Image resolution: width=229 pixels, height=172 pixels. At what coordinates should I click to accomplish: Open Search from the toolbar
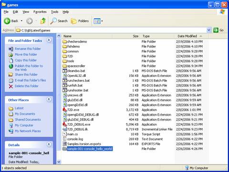(x=59, y=21)
